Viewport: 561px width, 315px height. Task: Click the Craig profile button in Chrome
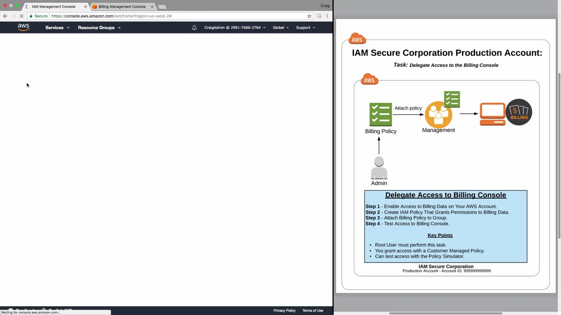point(325,6)
